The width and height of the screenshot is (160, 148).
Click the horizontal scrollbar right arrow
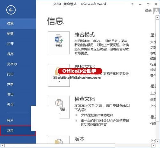(x=153, y=145)
